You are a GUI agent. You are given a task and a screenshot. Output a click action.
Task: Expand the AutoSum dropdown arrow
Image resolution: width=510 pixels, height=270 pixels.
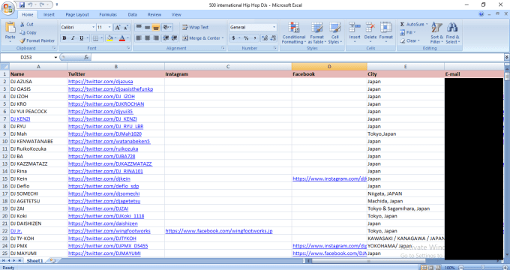click(427, 25)
